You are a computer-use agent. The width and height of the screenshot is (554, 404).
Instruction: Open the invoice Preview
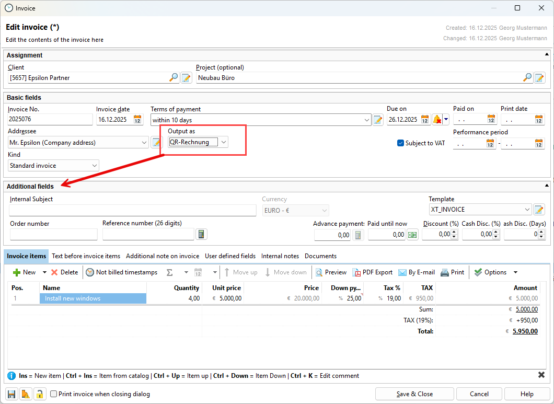[x=331, y=272]
